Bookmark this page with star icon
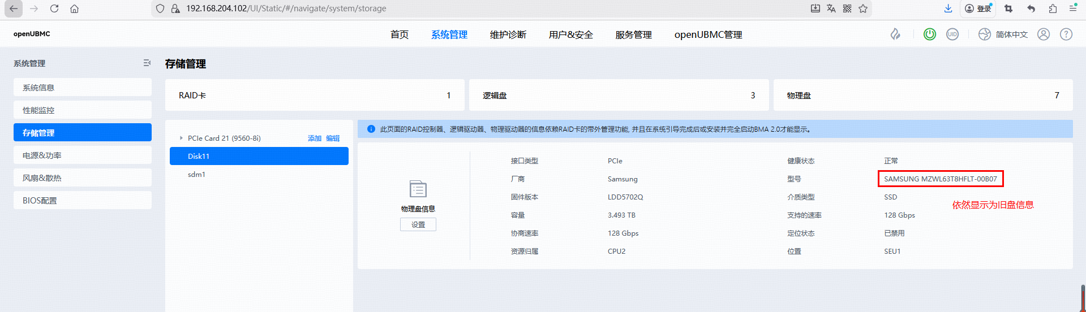Image resolution: width=1086 pixels, height=312 pixels. pyautogui.click(x=863, y=8)
